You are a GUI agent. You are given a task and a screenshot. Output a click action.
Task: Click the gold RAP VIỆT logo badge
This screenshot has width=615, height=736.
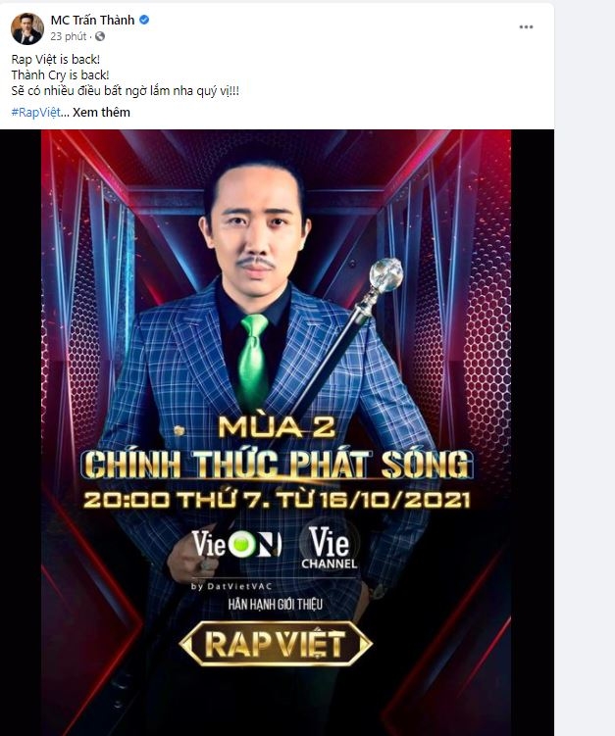276,644
